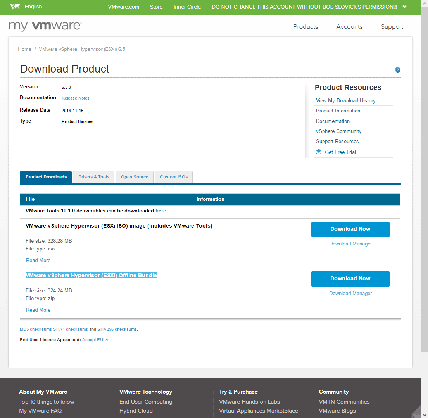Open SHA256 checksums link

[117, 329]
